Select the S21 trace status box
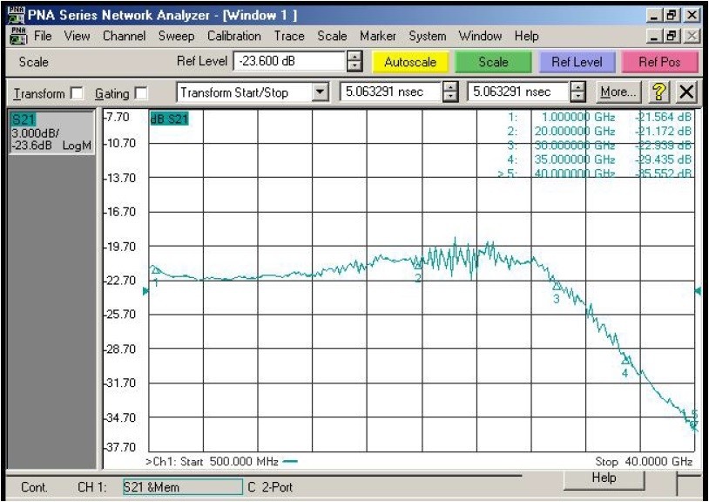Image resolution: width=709 pixels, height=502 pixels. pos(51,132)
